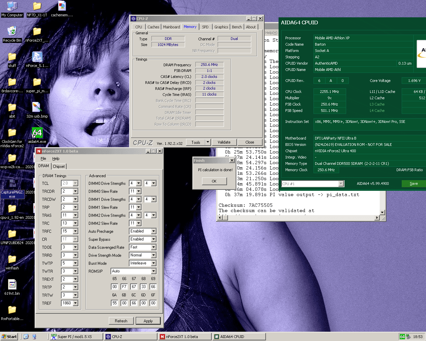The height and width of the screenshot is (341, 426).
Task: Open the File menu in nForce2XT
Action: point(43,159)
